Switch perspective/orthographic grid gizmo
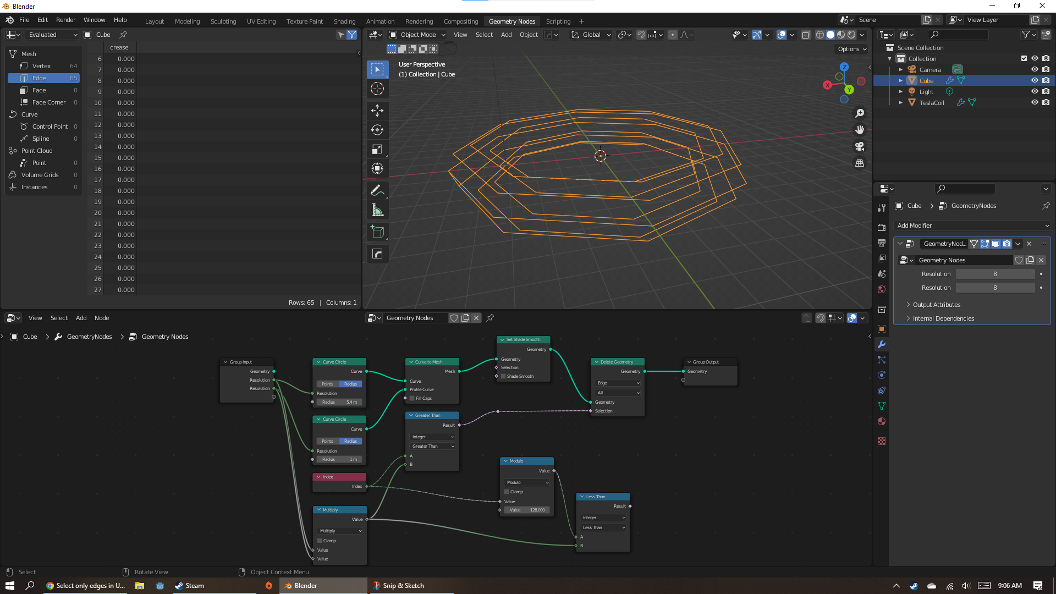This screenshot has height=594, width=1056. tap(859, 163)
